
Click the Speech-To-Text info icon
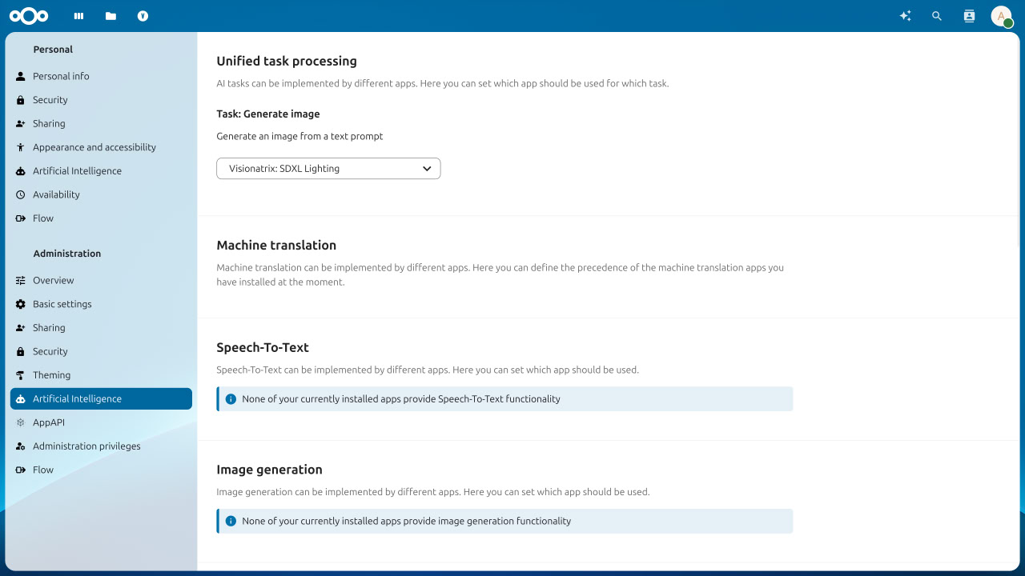coord(231,399)
